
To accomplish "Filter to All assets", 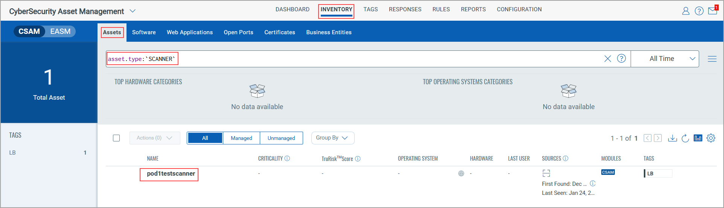I will [205, 138].
